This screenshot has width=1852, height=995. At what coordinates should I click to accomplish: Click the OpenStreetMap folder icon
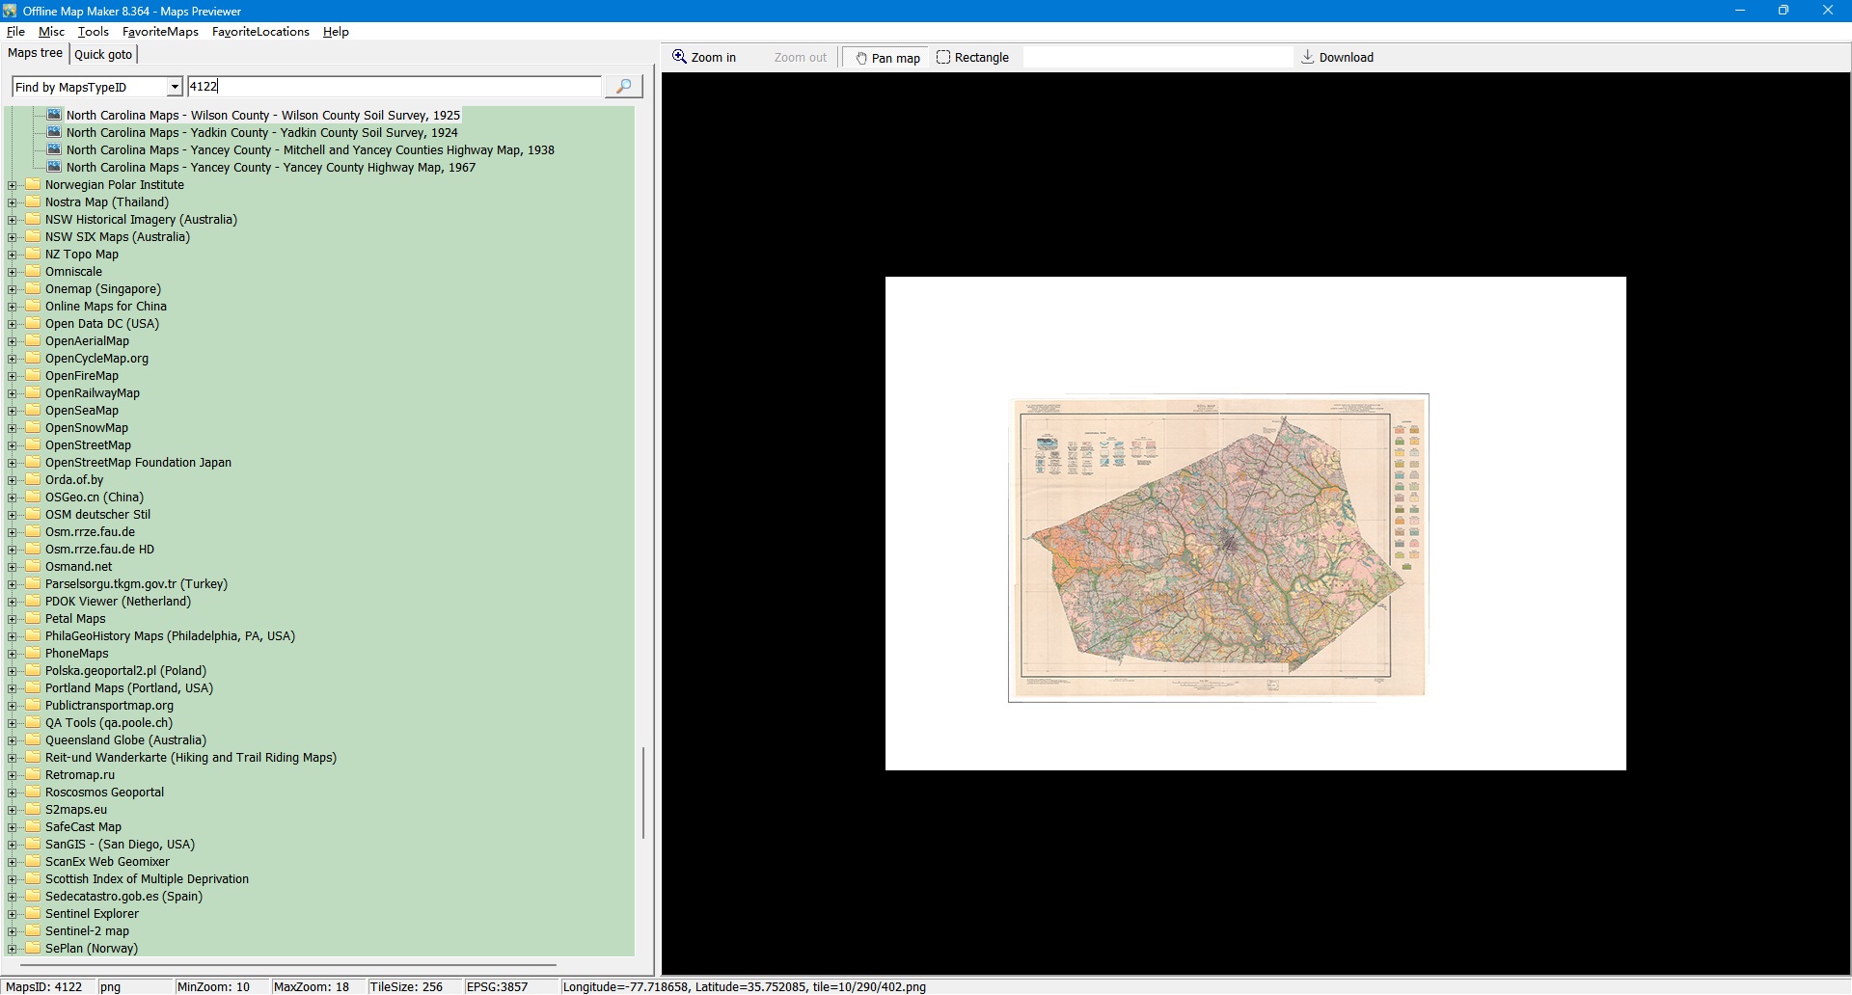pos(34,445)
